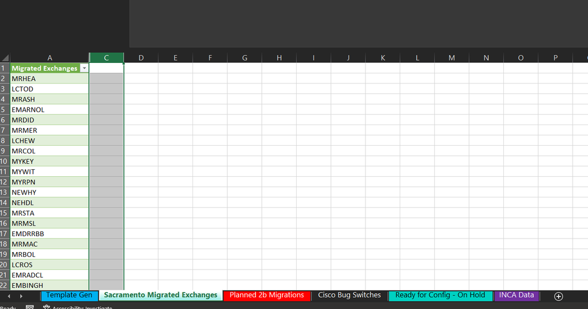The width and height of the screenshot is (588, 309).
Task: Click the previous sheet navigation arrow
Action: (x=9, y=296)
